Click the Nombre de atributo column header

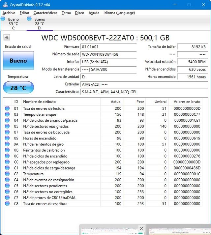pyautogui.click(x=61, y=102)
